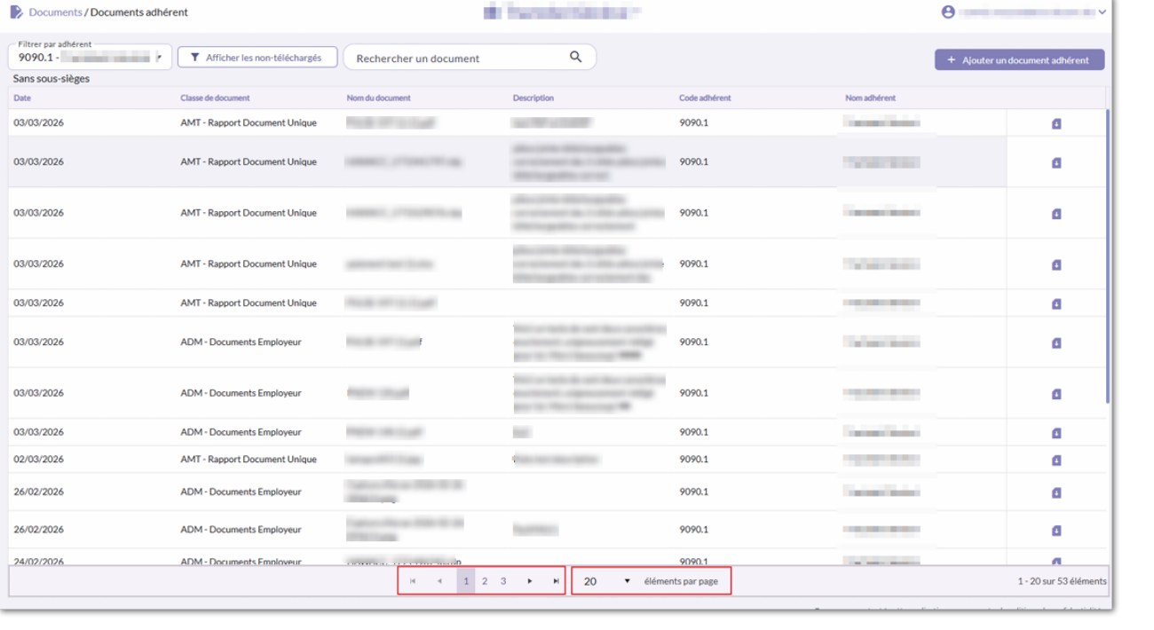Expand the user account menu chevron
Viewport: 1154px width, 630px height.
click(x=1103, y=12)
